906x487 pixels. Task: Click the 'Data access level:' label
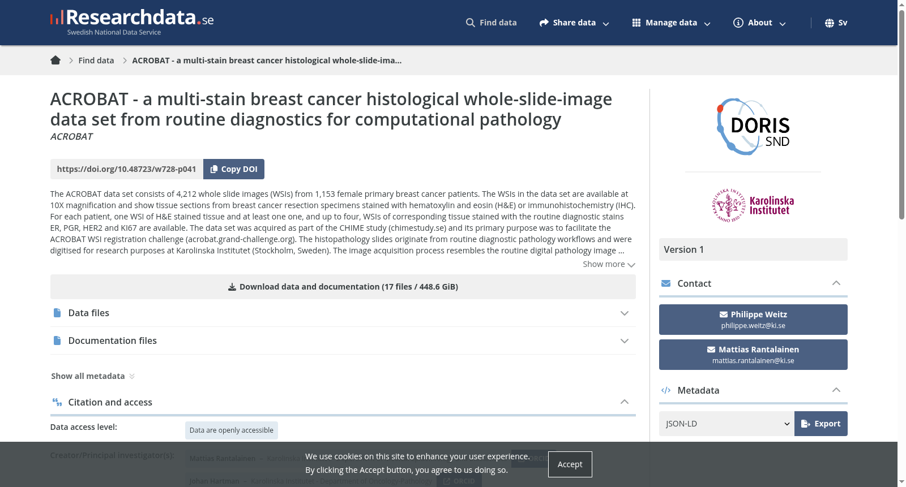84,427
